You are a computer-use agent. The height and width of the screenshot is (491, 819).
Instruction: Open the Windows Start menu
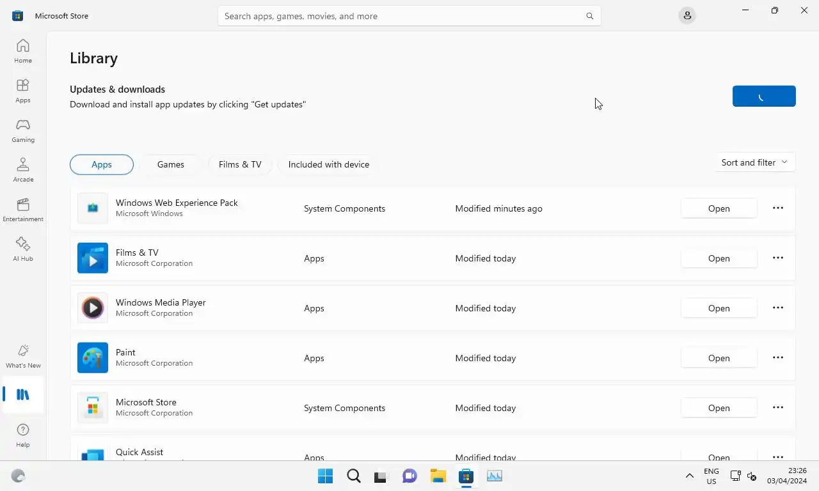coord(325,476)
